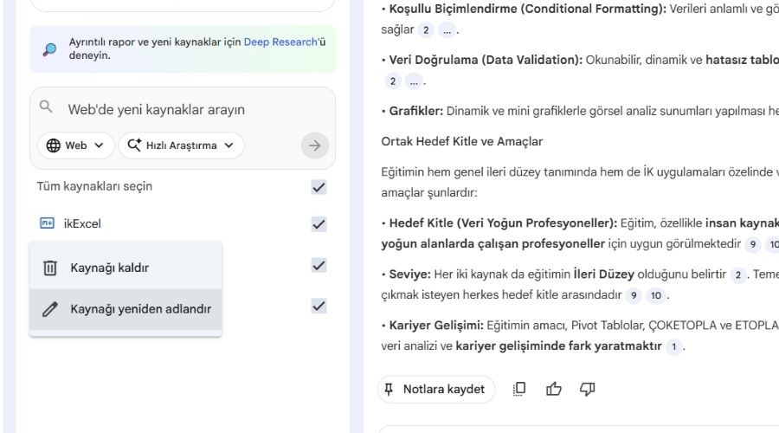
Task: Mark the response with thumbs down
Action: coord(588,389)
